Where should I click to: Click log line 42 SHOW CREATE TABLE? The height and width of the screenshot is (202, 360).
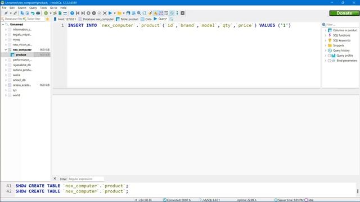click(x=71, y=191)
